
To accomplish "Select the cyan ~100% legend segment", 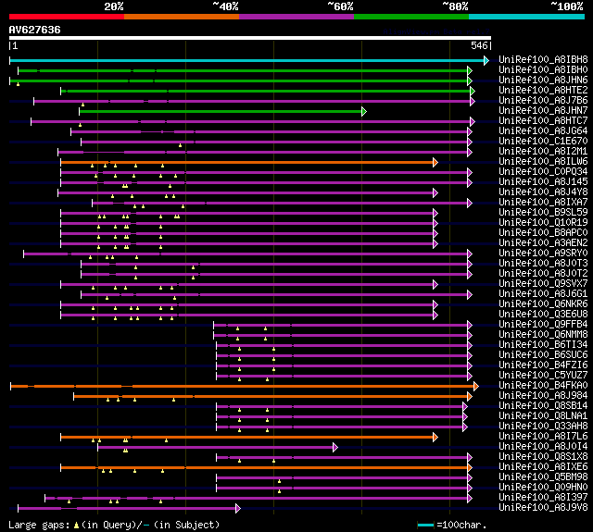I will tap(525, 17).
